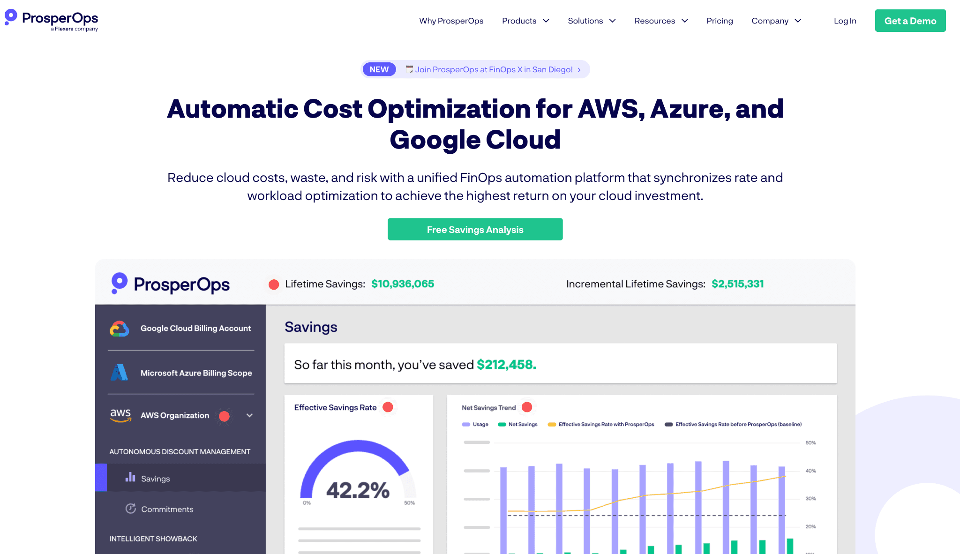
Task: Click the red dot beside Lifetime Savings
Action: pyautogui.click(x=274, y=284)
